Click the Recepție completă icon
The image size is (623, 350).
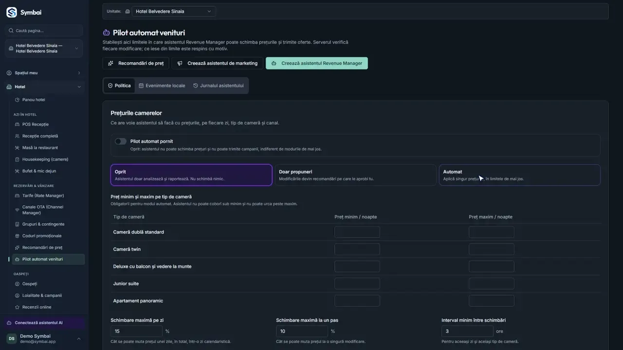[18, 136]
